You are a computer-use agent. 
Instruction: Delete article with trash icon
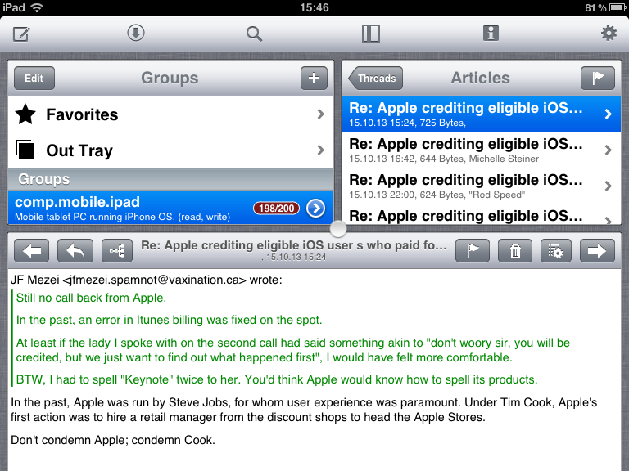tap(515, 251)
